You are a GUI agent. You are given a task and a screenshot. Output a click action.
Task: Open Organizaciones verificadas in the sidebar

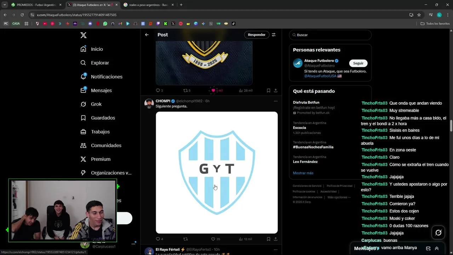pos(106,173)
